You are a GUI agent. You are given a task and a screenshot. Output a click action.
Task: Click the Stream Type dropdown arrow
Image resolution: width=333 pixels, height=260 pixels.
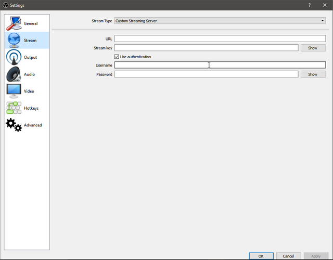(x=323, y=21)
